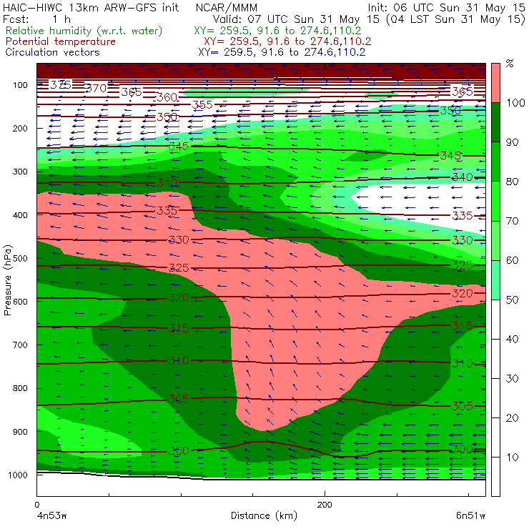Click the red 'Potential temperature' legend label
Viewport: 529px width, 529px height.
point(60,41)
